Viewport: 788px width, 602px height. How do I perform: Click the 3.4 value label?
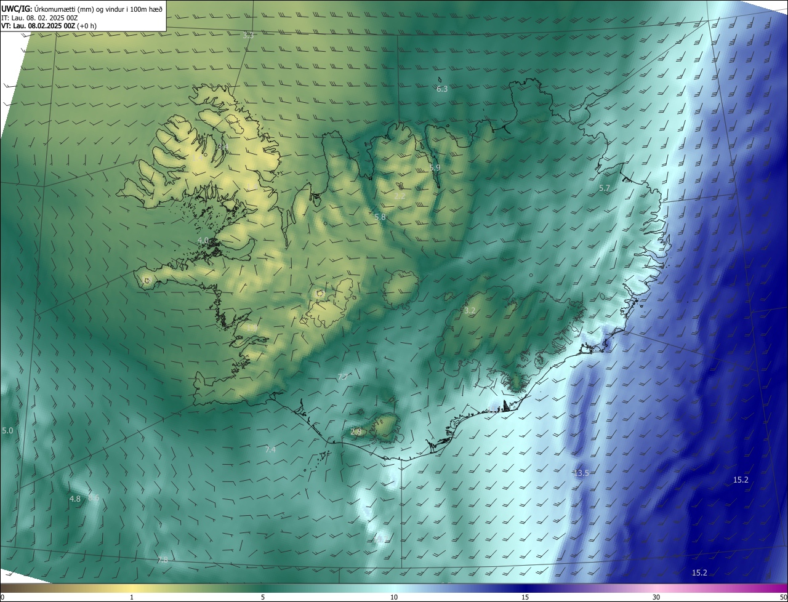coord(222,147)
